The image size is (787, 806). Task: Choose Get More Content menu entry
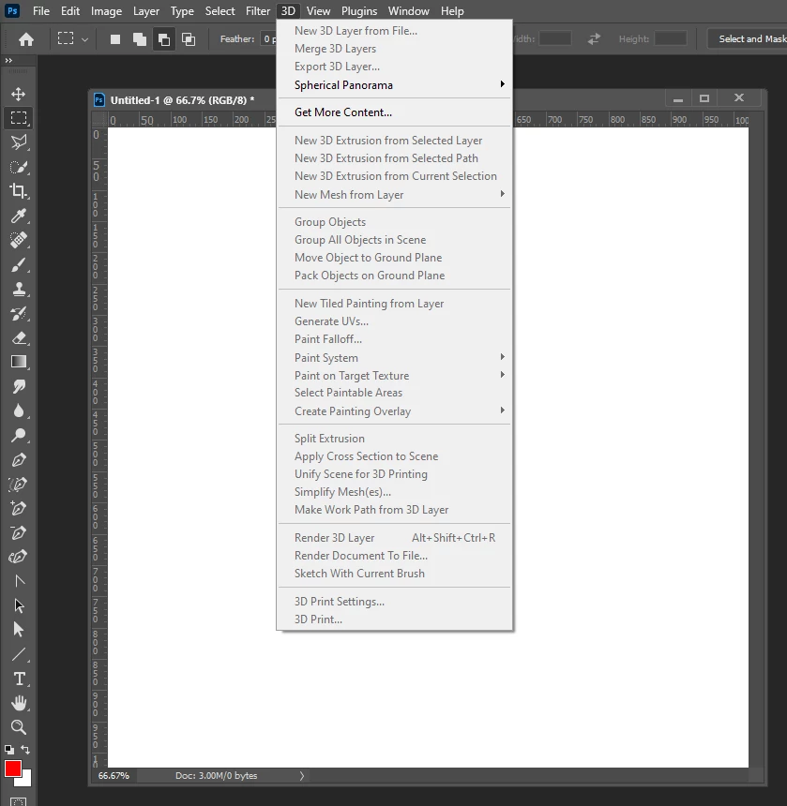(x=395, y=112)
